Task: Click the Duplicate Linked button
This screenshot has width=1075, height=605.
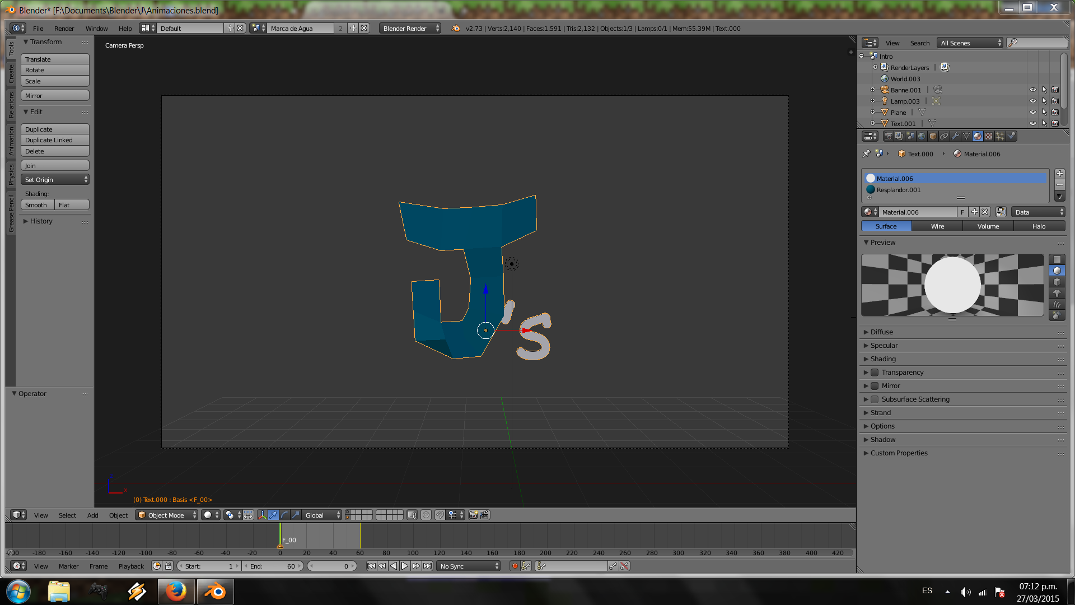Action: (x=55, y=140)
